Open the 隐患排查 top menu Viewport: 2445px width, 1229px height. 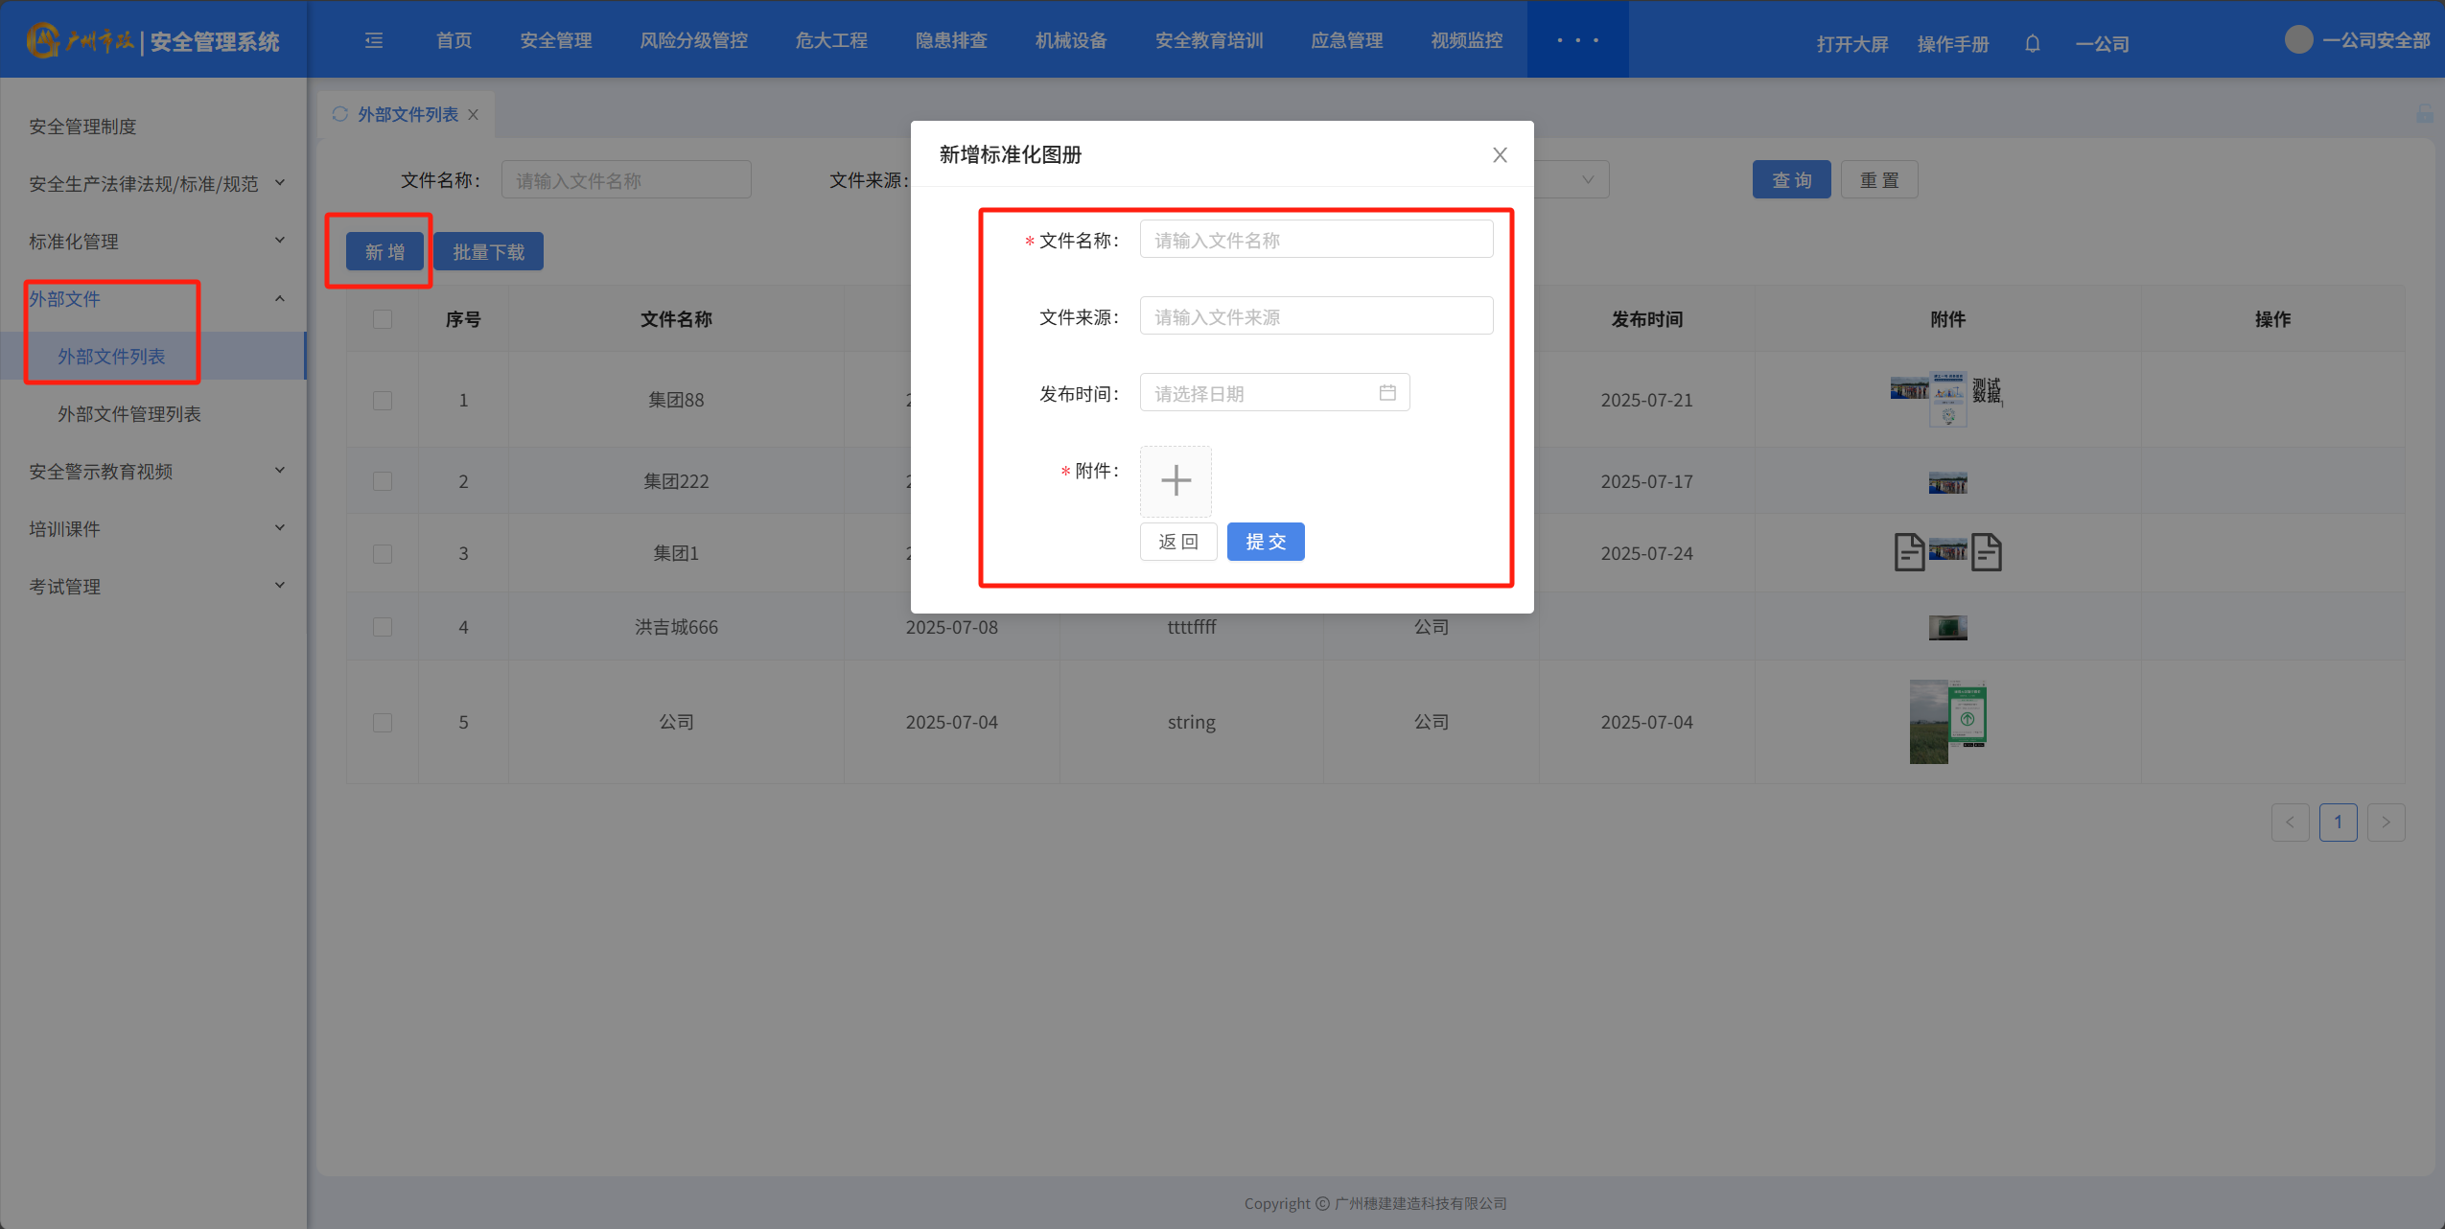(950, 40)
